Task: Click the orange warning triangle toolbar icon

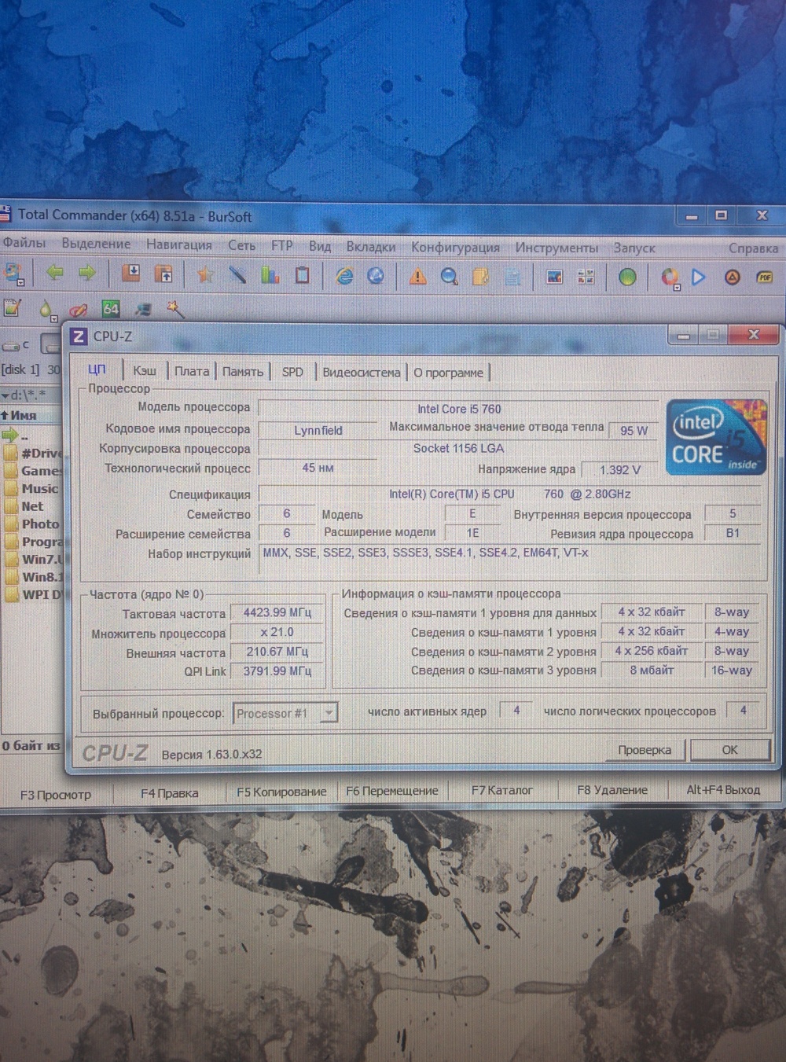Action: 417,276
